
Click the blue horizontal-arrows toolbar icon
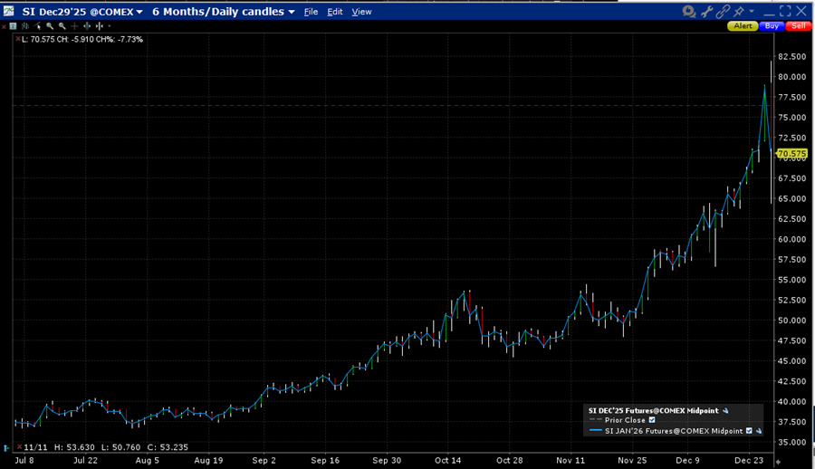[x=87, y=26]
